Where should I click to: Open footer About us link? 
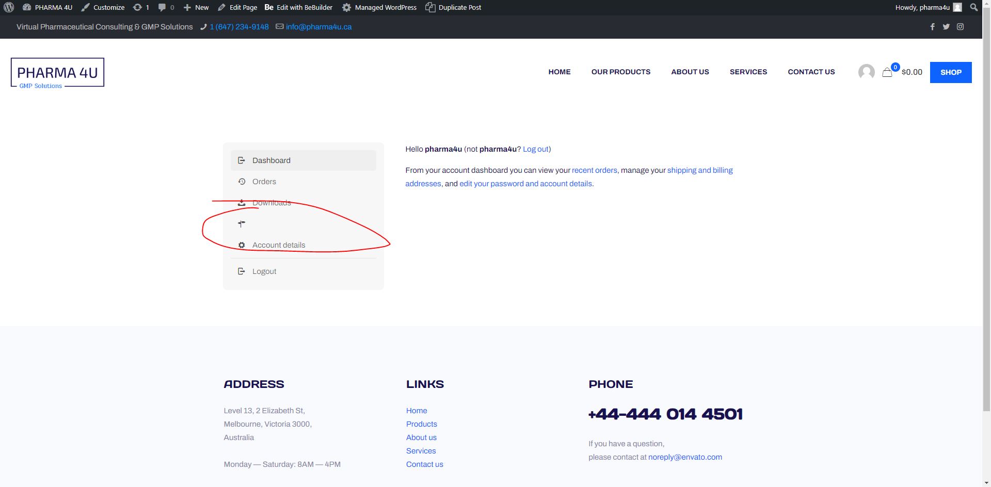[x=421, y=437]
